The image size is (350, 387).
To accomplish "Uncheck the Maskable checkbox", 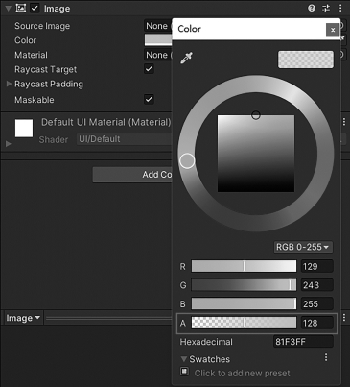I will [x=149, y=99].
